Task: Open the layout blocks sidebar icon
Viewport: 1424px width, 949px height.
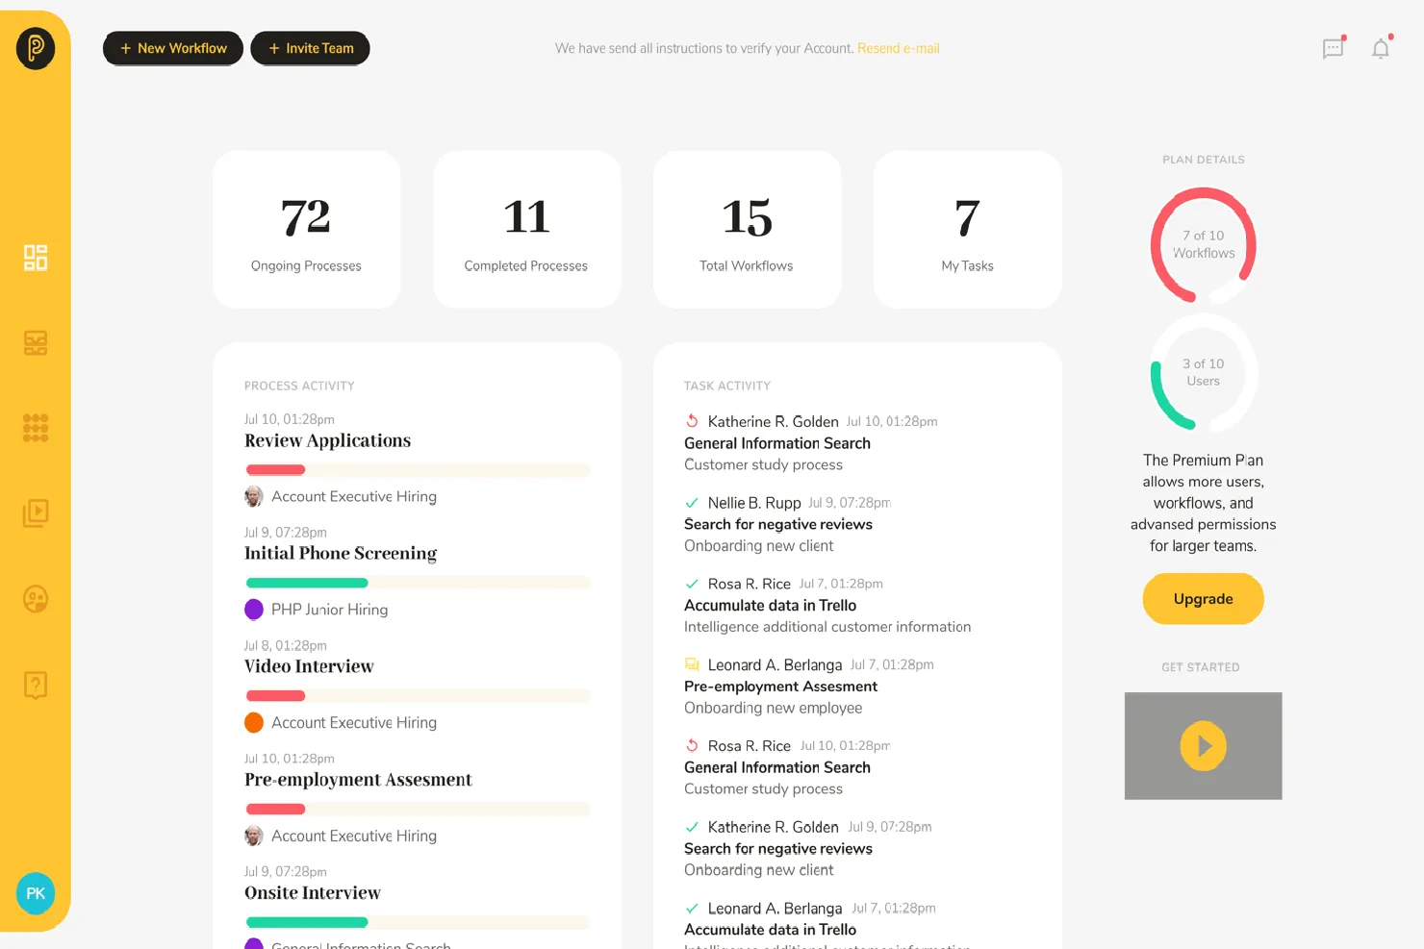Action: pyautogui.click(x=36, y=343)
